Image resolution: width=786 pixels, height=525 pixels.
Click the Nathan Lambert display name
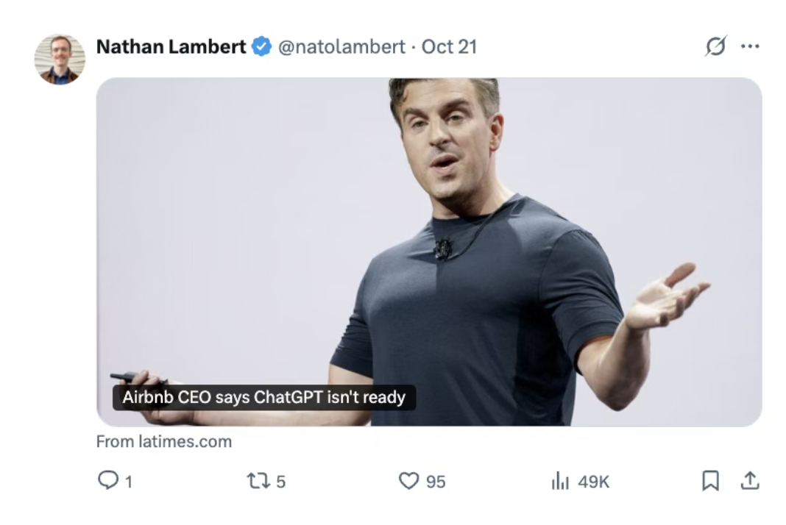pos(171,47)
